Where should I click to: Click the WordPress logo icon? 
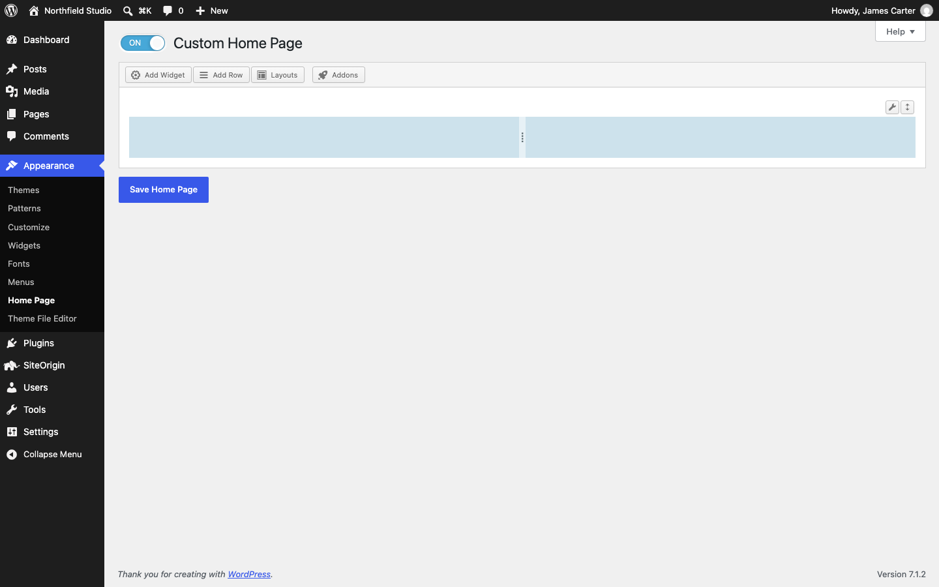(11, 10)
